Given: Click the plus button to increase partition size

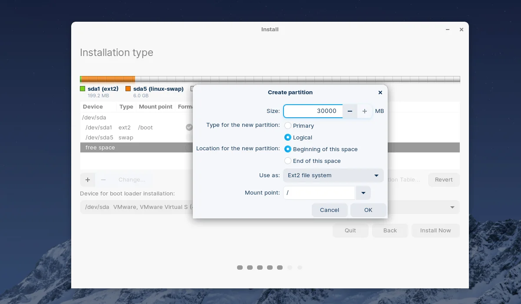Looking at the screenshot, I should point(365,111).
